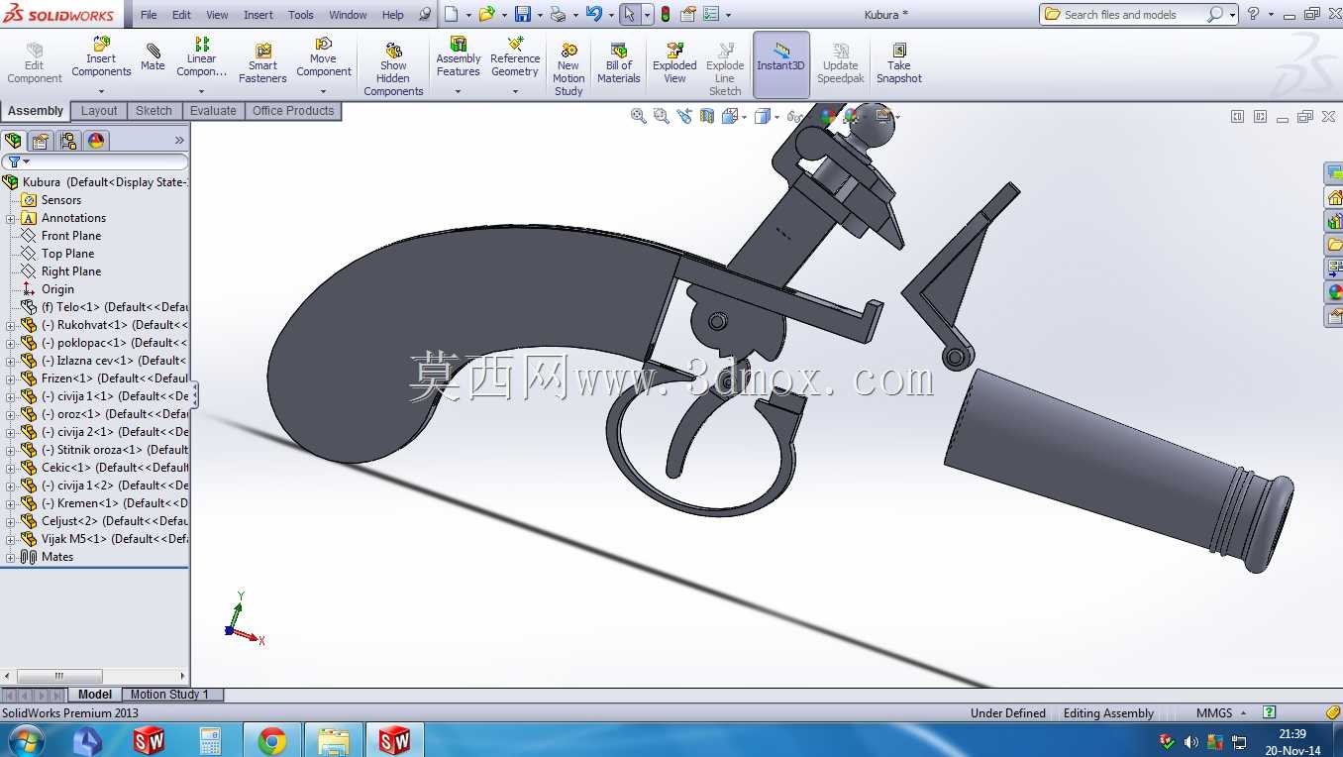Expand the Reference Geometry dropdown arrow
The width and height of the screenshot is (1343, 757).
[515, 91]
